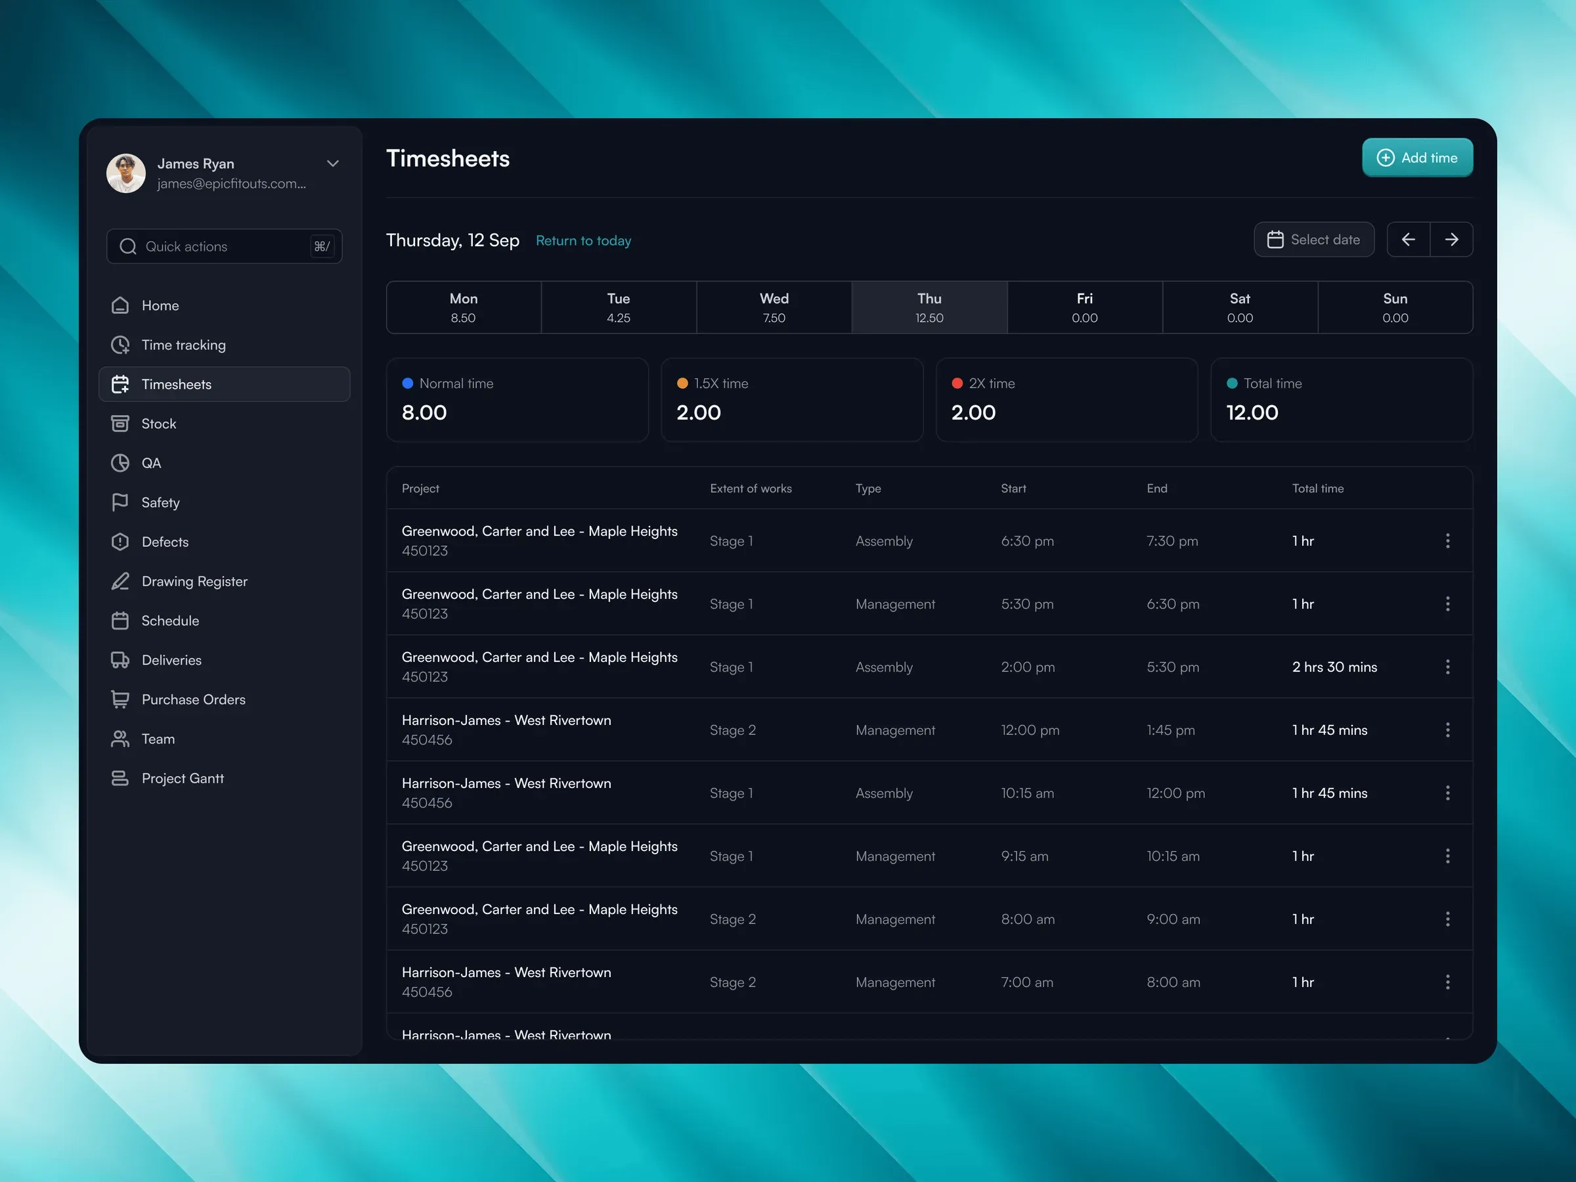This screenshot has width=1576, height=1182.
Task: Open the Home page from the sidebar
Action: point(224,305)
